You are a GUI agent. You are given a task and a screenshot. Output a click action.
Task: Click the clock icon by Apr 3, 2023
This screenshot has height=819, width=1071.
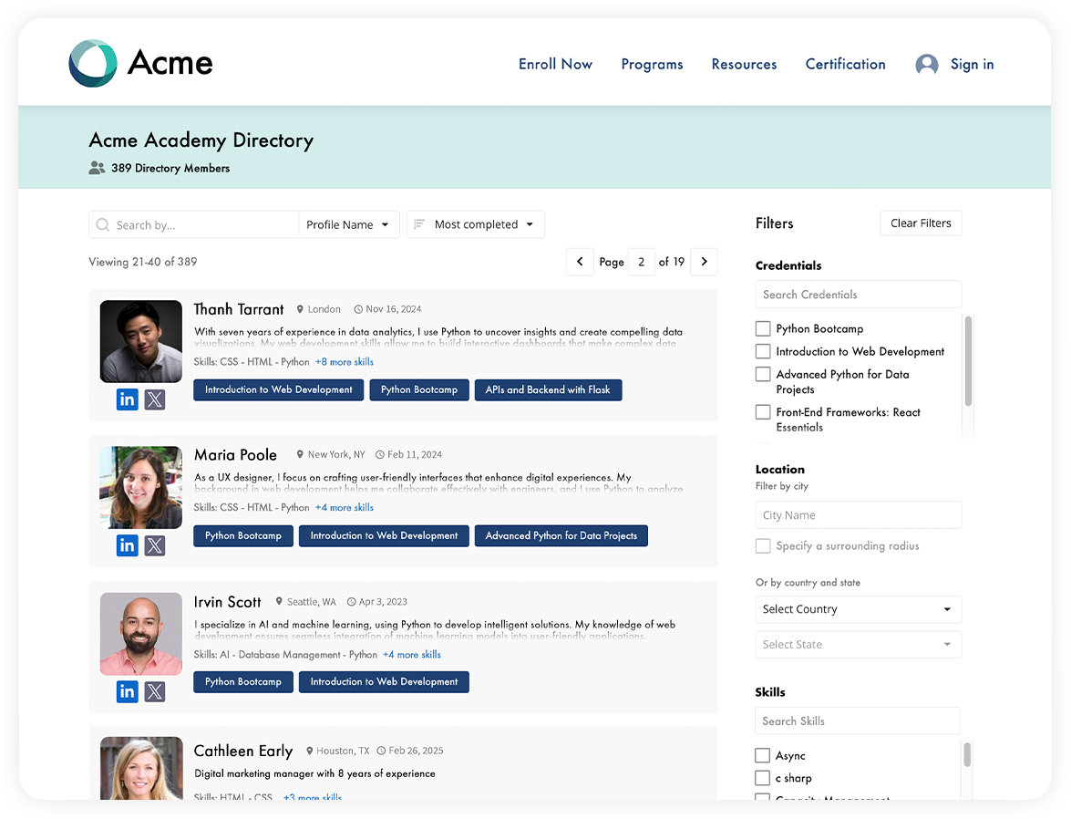click(x=351, y=602)
